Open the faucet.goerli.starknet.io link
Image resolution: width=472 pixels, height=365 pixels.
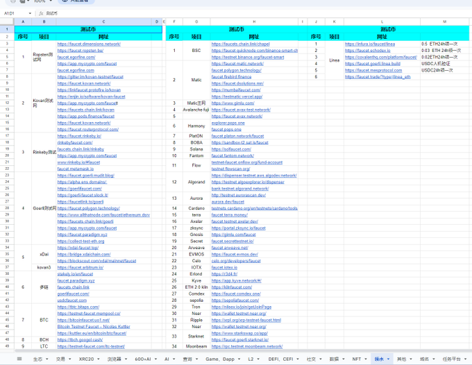tap(240, 340)
